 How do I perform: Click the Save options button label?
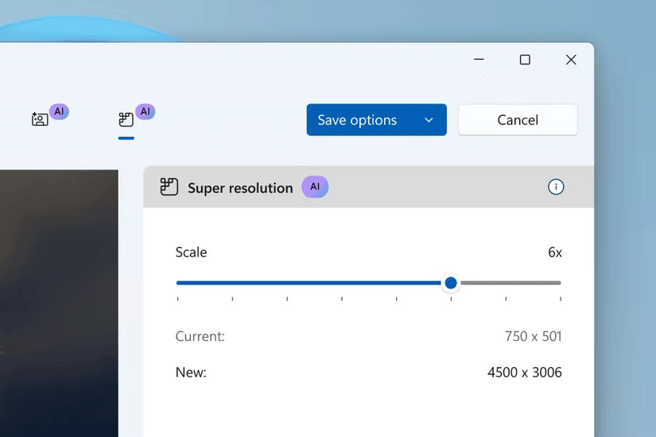(x=357, y=120)
